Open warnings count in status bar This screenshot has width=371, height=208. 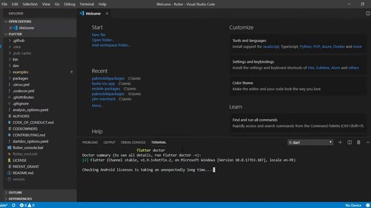pos(31,206)
